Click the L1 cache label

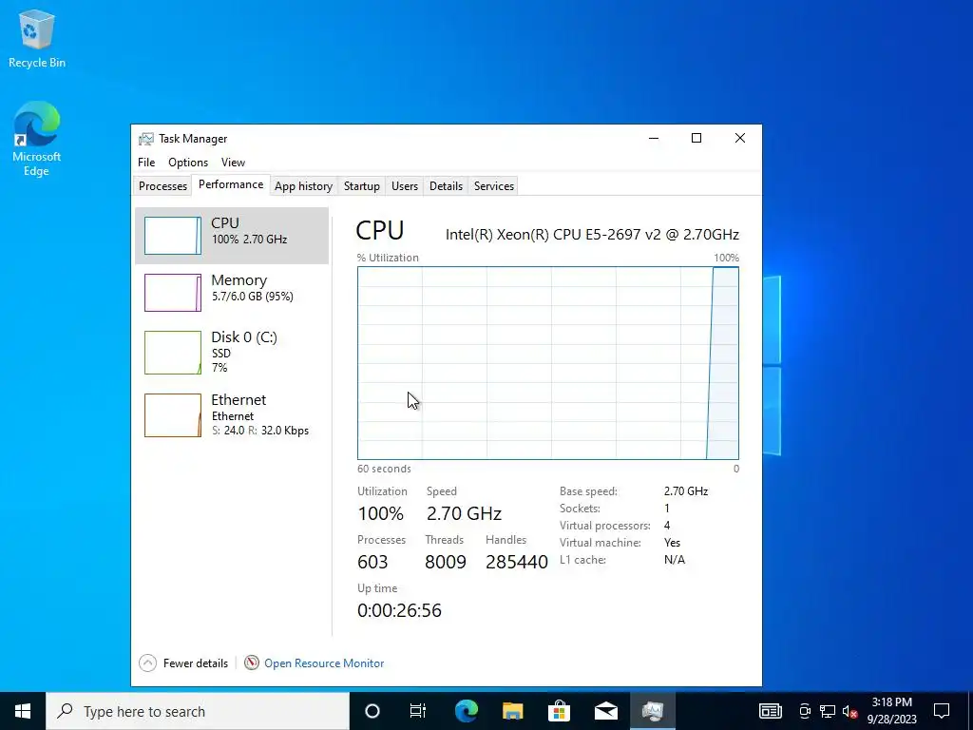pyautogui.click(x=582, y=559)
